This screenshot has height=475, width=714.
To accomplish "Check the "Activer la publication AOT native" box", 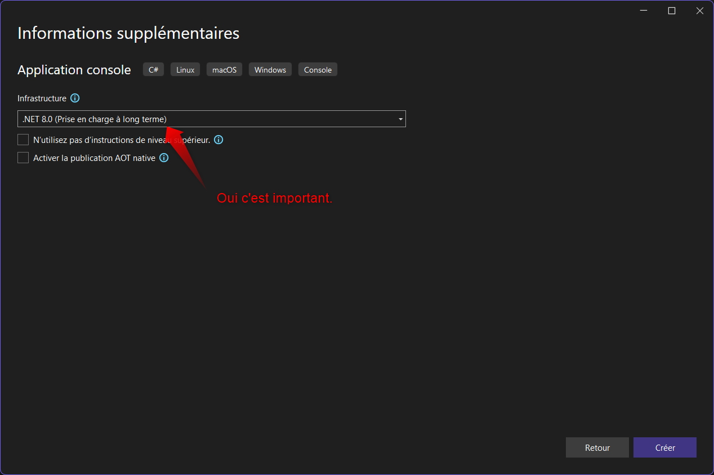I will [x=23, y=158].
